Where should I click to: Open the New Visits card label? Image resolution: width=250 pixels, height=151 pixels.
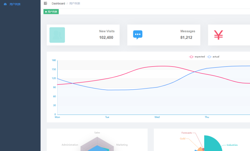point(107,31)
